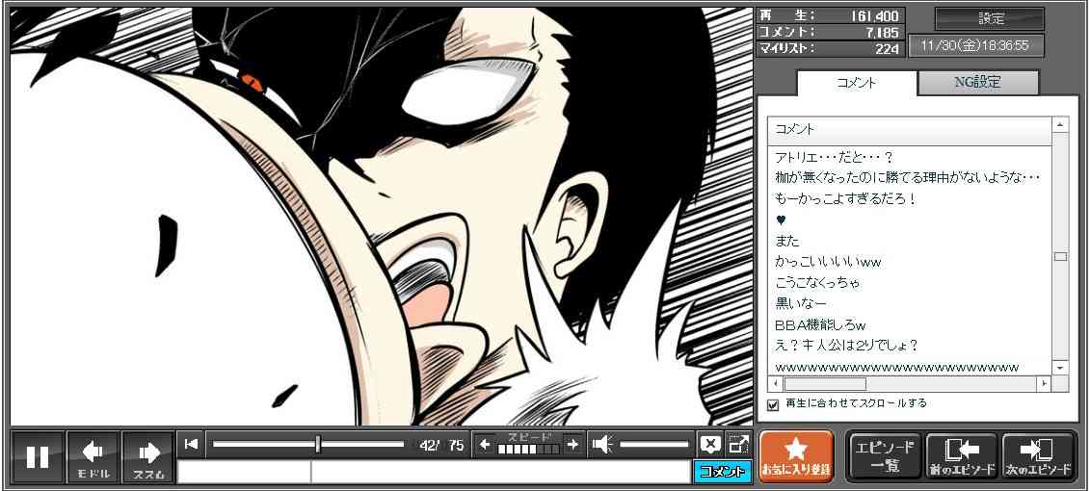Image resolution: width=1090 pixels, height=491 pixels.
Task: Click the ススム forward arrow button
Action: pyautogui.click(x=148, y=456)
